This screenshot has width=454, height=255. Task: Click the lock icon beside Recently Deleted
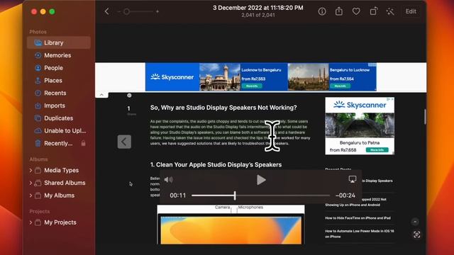tap(84, 143)
